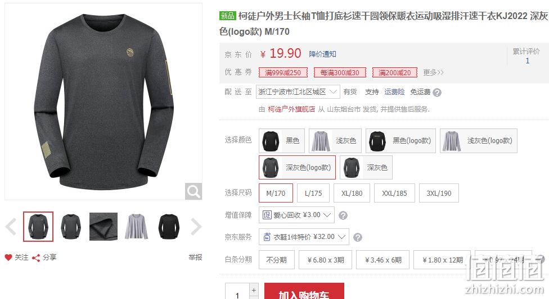This screenshot has height=299, width=549.
Task: Choose 浅灰色 color swatch option
Action: tap(335, 141)
